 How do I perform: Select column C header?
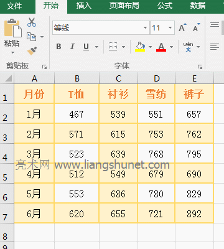tap(118, 78)
